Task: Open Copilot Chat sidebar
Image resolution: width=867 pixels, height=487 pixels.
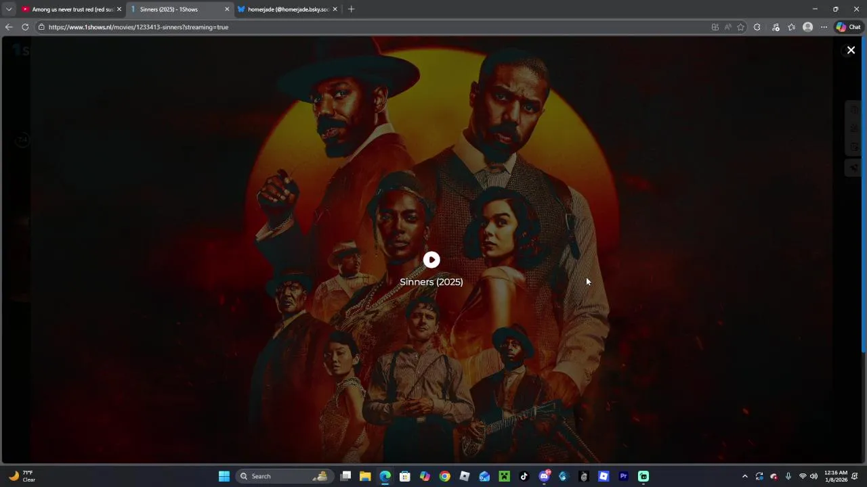Action: coord(848,27)
